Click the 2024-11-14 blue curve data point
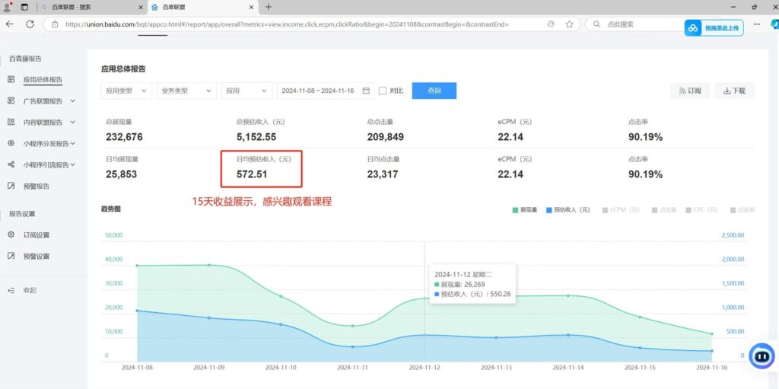 pos(568,335)
